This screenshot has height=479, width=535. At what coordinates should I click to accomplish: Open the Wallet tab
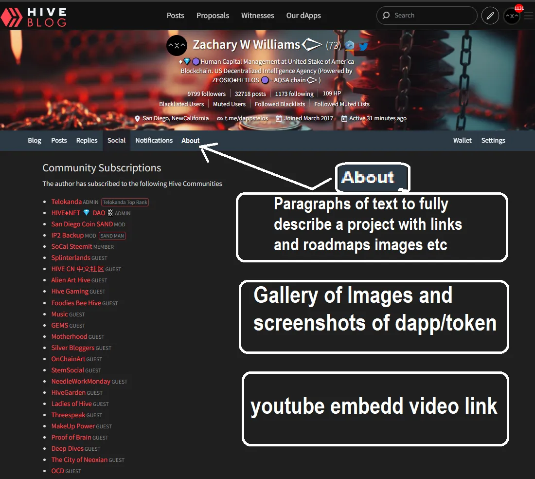463,140
